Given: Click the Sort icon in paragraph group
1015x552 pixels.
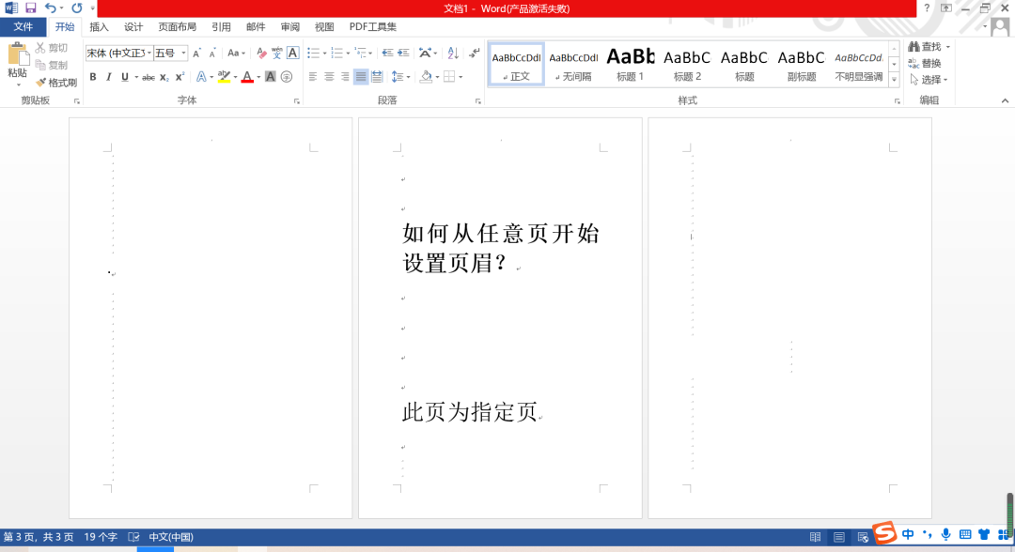Looking at the screenshot, I should pos(453,54).
